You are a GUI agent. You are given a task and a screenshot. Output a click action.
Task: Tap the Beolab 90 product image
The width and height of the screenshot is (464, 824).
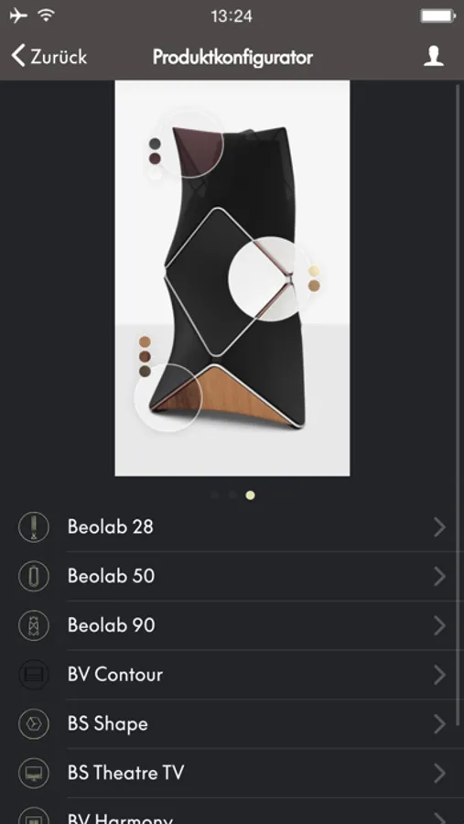(232, 278)
